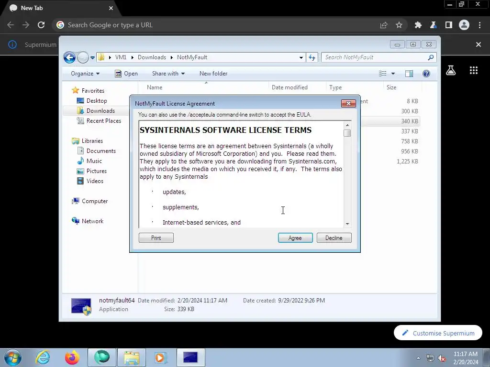Click the notmyfault64 application icon in details pane
This screenshot has width=490, height=367.
coord(81,306)
